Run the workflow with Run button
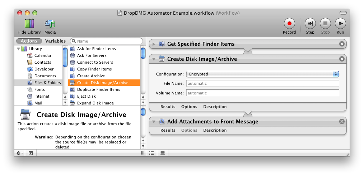The height and width of the screenshot is (176, 364). click(340, 23)
